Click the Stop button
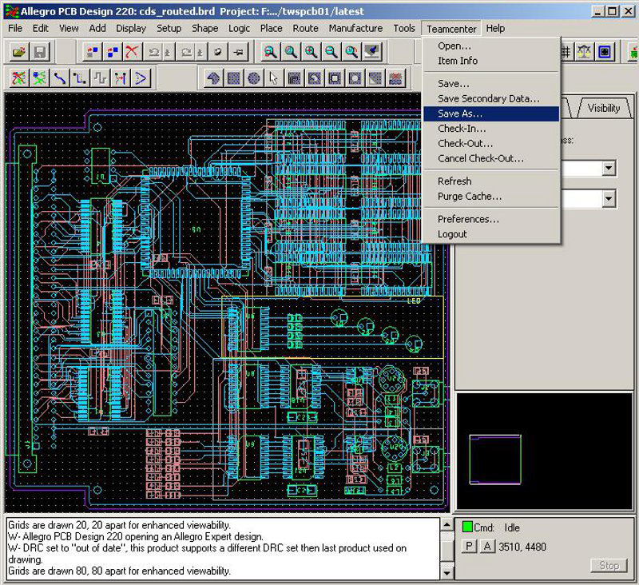Image resolution: width=639 pixels, height=585 pixels. (x=609, y=566)
